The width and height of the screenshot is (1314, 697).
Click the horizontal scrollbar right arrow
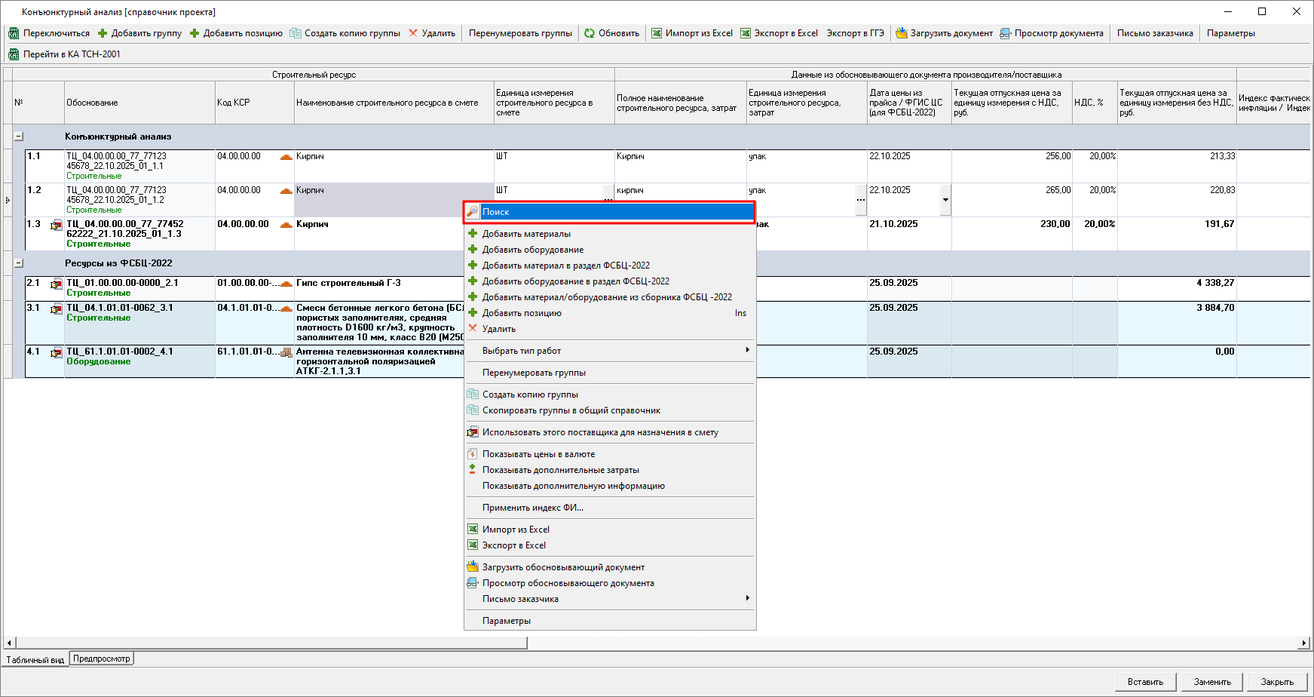[x=1303, y=643]
